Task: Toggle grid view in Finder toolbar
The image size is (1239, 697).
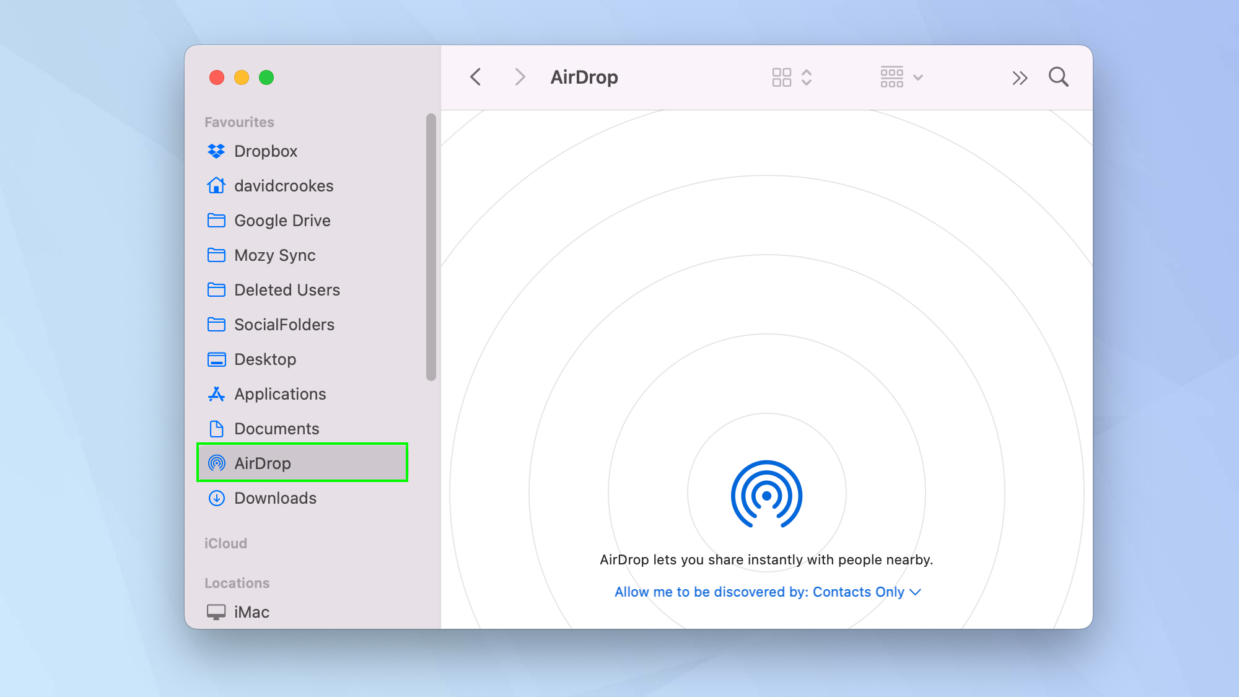Action: [x=782, y=77]
